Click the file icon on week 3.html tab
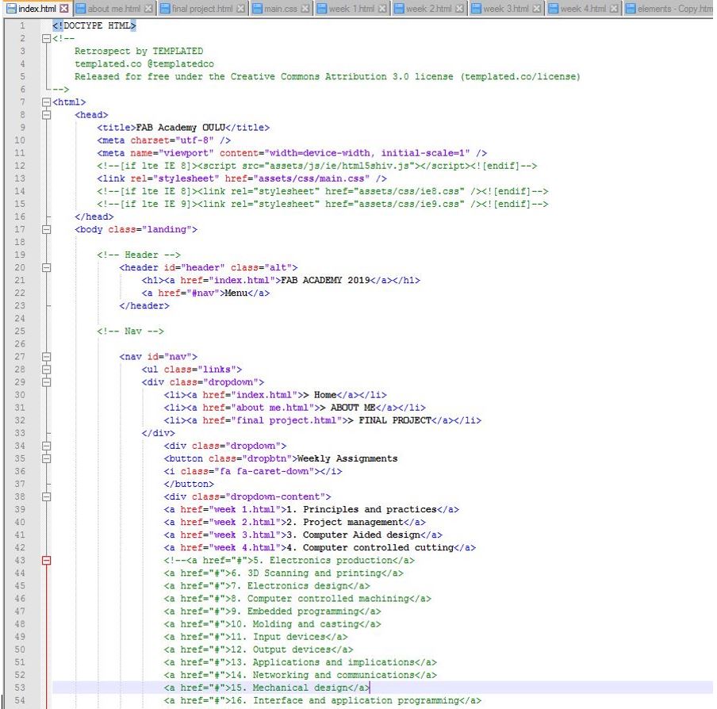 point(476,8)
